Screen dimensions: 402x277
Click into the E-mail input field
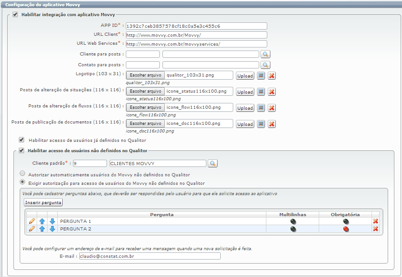[x=150, y=256]
